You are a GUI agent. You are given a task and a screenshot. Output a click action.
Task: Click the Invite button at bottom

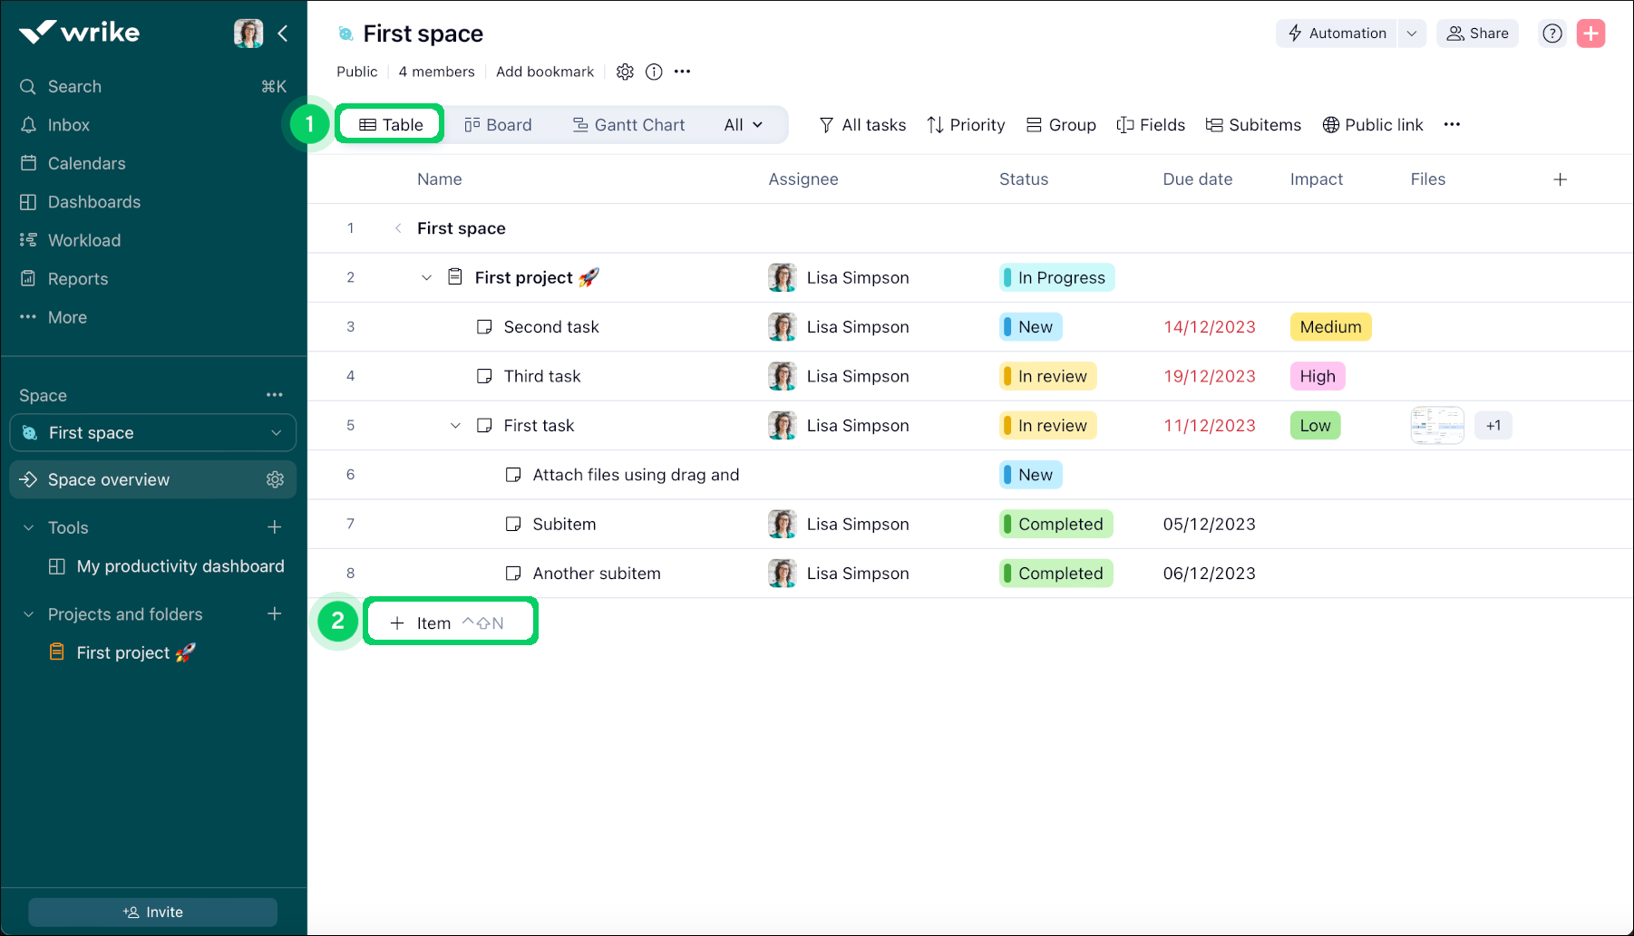152,912
